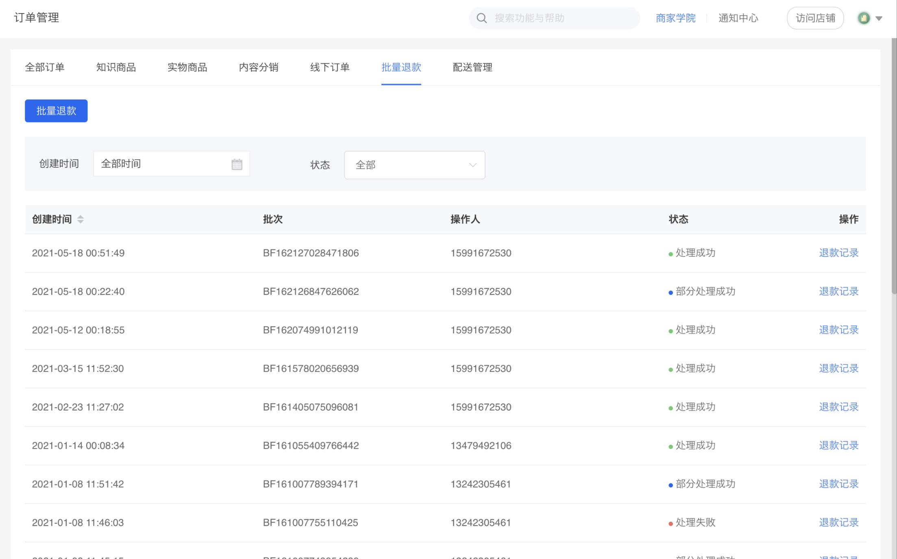Image resolution: width=897 pixels, height=559 pixels.
Task: Open 退款记录 for batch BF161007755110425
Action: click(838, 522)
